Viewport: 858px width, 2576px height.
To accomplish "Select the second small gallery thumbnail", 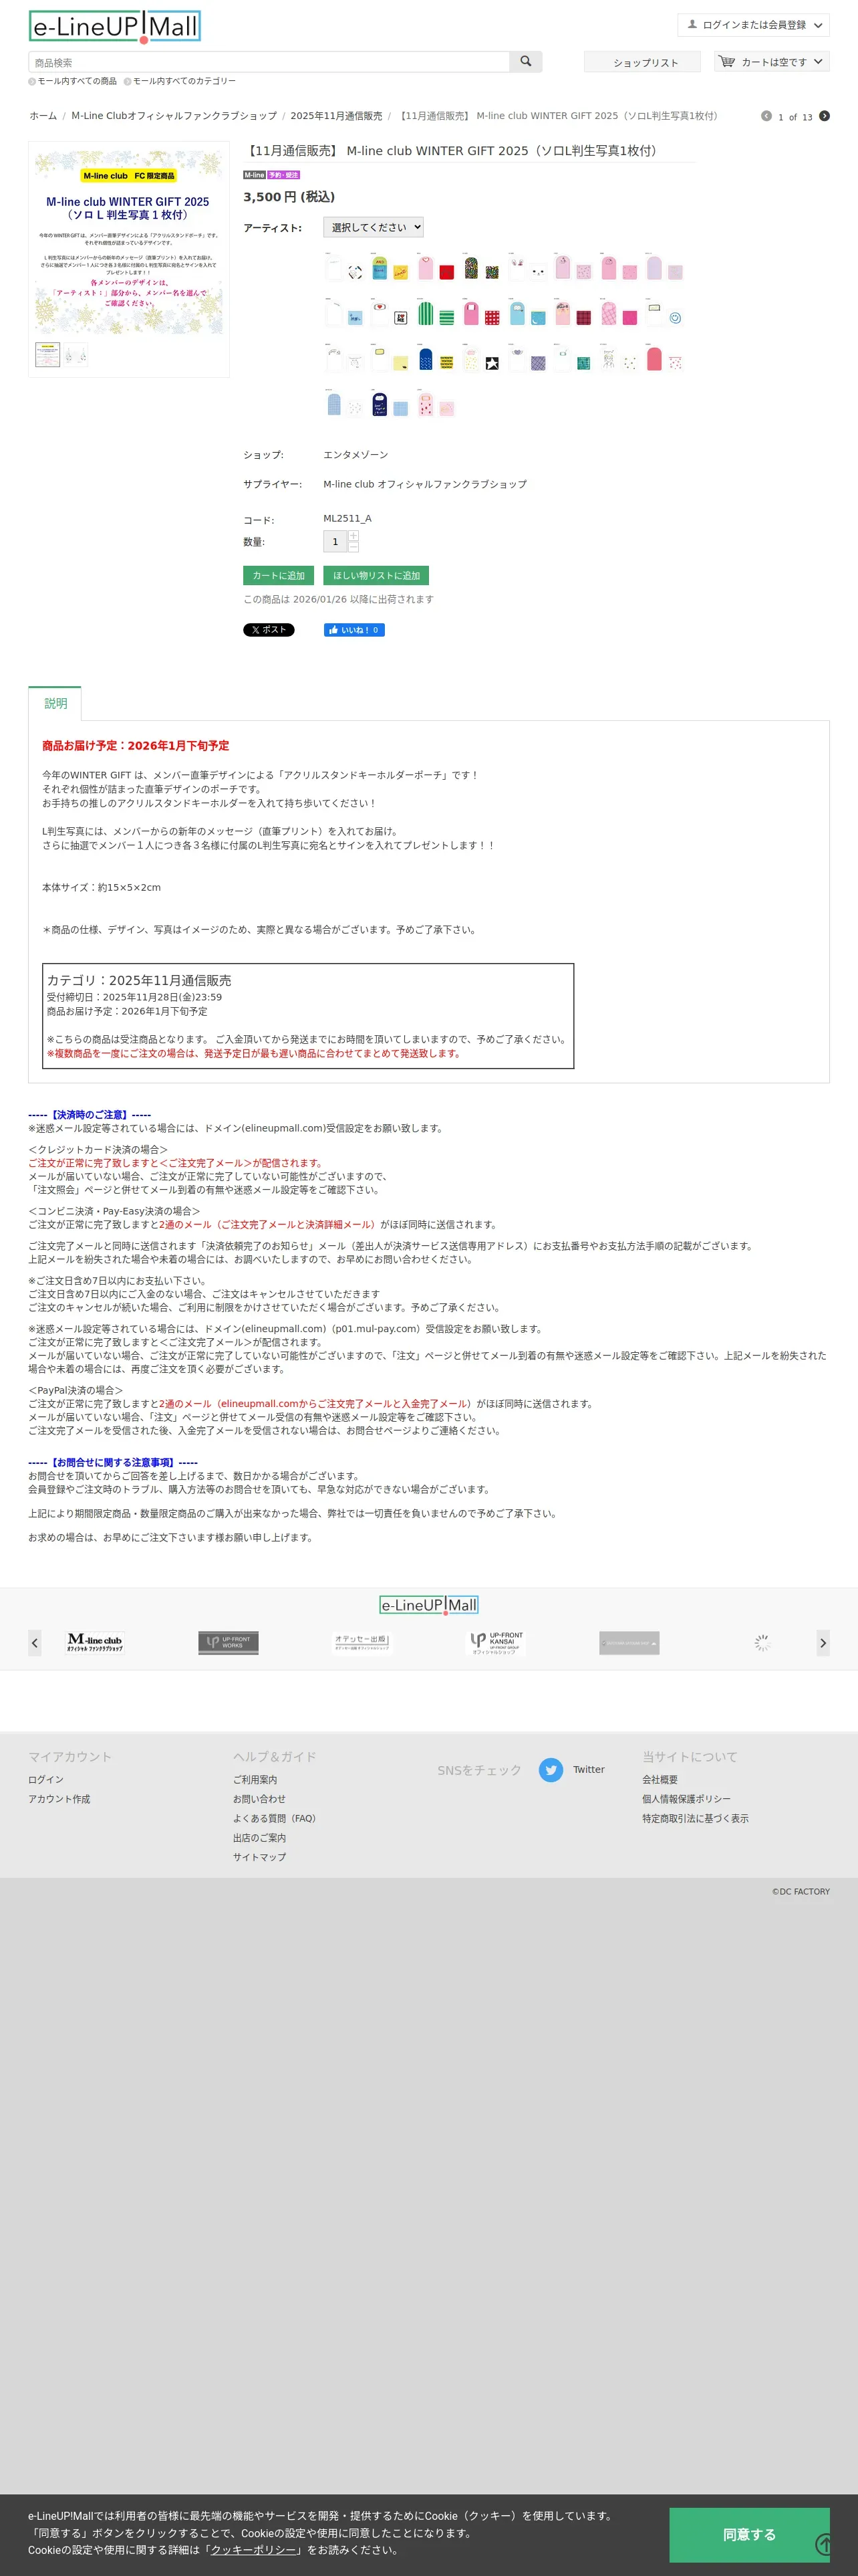I will click(76, 355).
